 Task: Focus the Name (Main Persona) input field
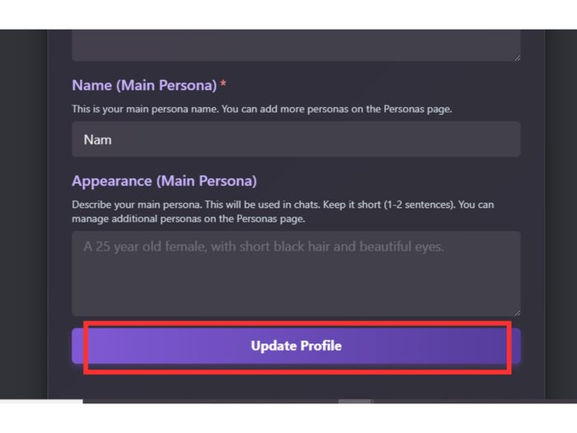click(296, 139)
